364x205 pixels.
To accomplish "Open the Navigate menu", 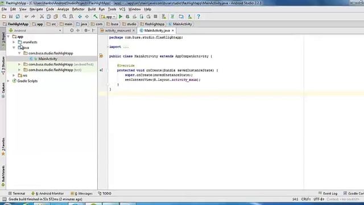I will [36, 9].
